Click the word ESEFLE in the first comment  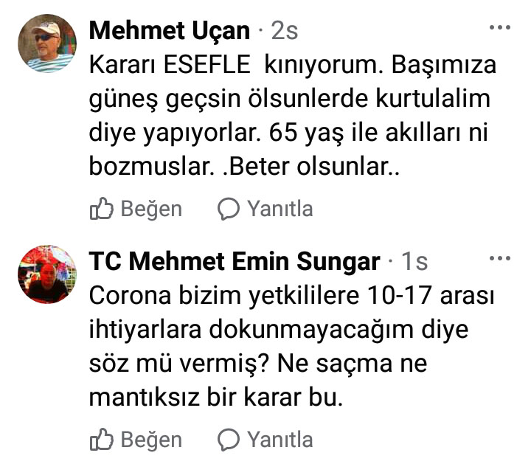pos(207,64)
